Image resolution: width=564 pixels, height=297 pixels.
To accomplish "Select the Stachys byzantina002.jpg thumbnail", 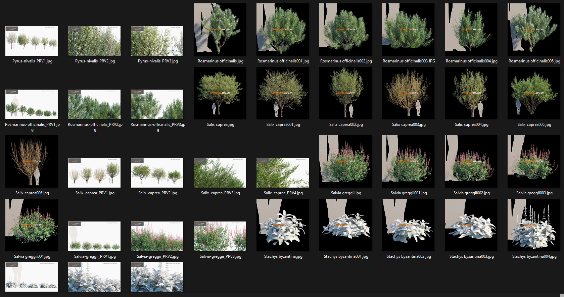I will [x=408, y=225].
